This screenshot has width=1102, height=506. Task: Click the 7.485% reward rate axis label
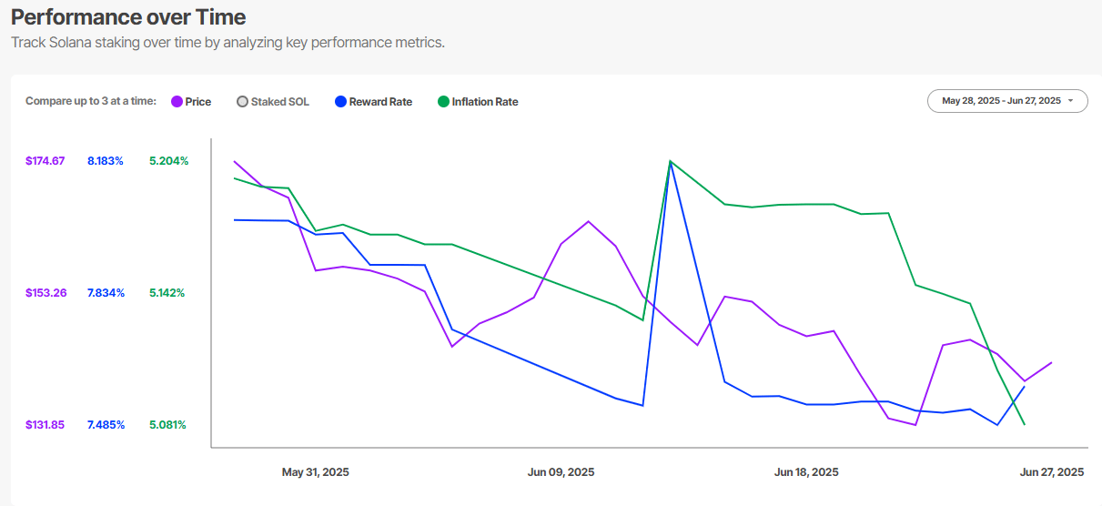[x=106, y=425]
